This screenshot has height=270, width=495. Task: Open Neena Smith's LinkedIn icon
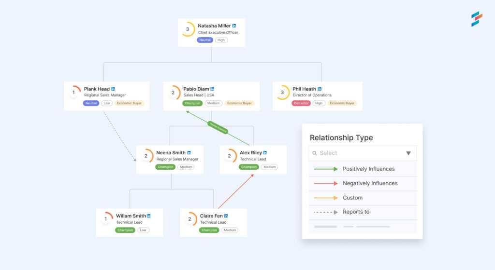coord(189,153)
